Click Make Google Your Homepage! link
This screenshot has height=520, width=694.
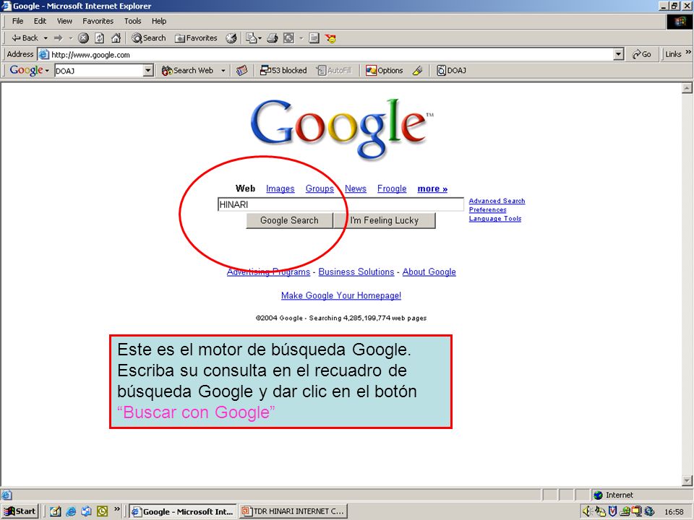341,295
